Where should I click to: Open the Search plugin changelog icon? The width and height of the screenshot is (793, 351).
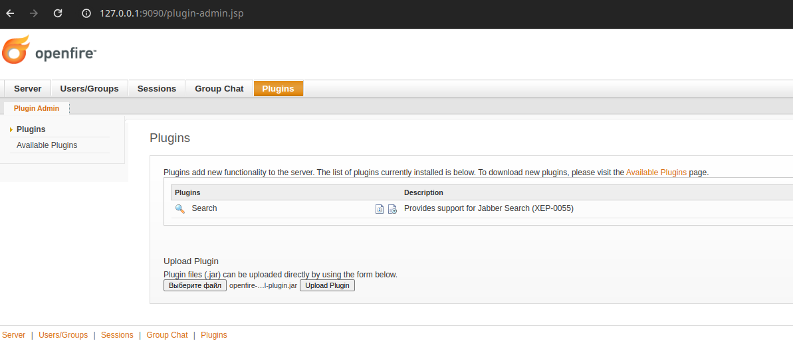pyautogui.click(x=392, y=209)
